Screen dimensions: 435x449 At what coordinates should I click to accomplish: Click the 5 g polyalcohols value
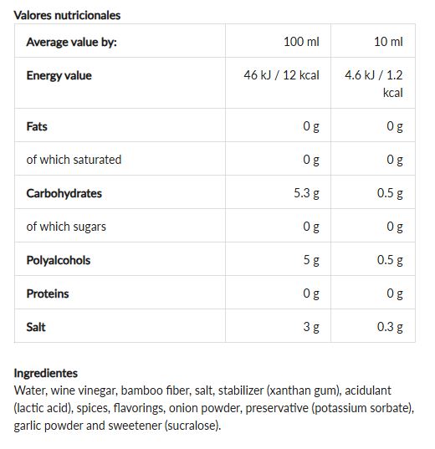pos(311,260)
